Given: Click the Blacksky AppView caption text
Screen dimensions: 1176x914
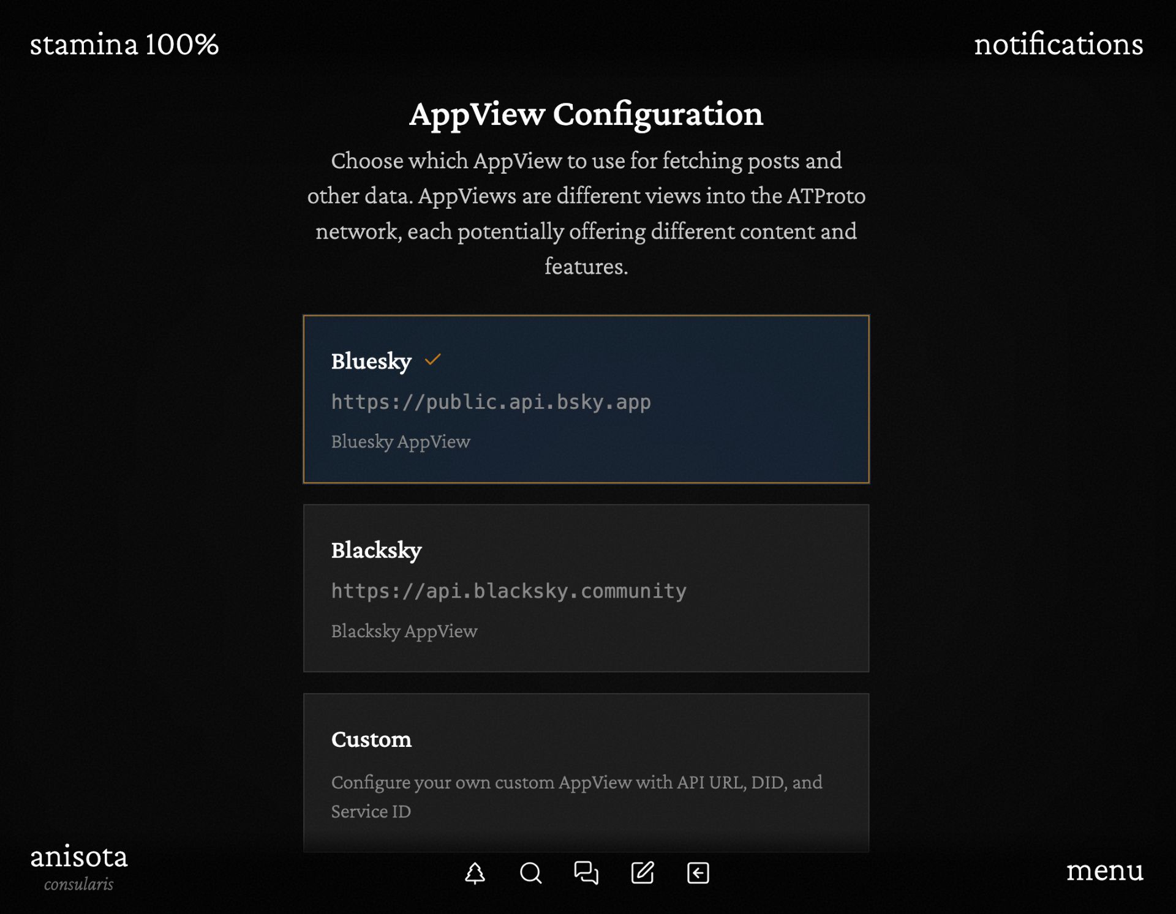Looking at the screenshot, I should click(x=404, y=631).
